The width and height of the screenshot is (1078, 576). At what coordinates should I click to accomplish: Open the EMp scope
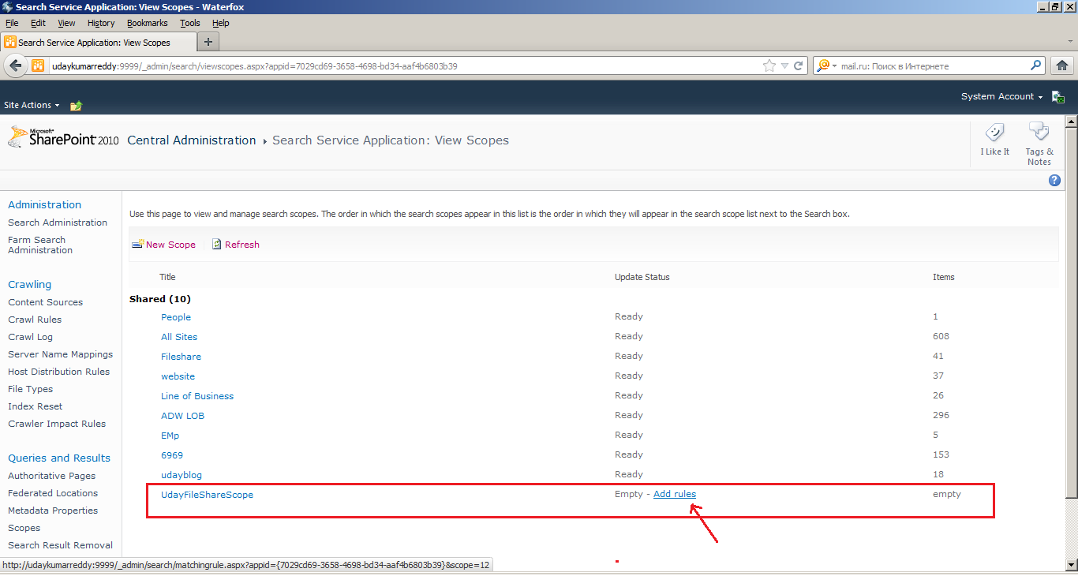pyautogui.click(x=170, y=436)
